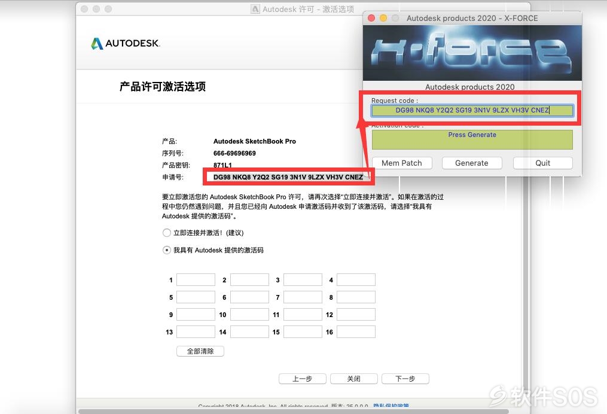
Task: Click activation code field number 9
Action: point(196,315)
